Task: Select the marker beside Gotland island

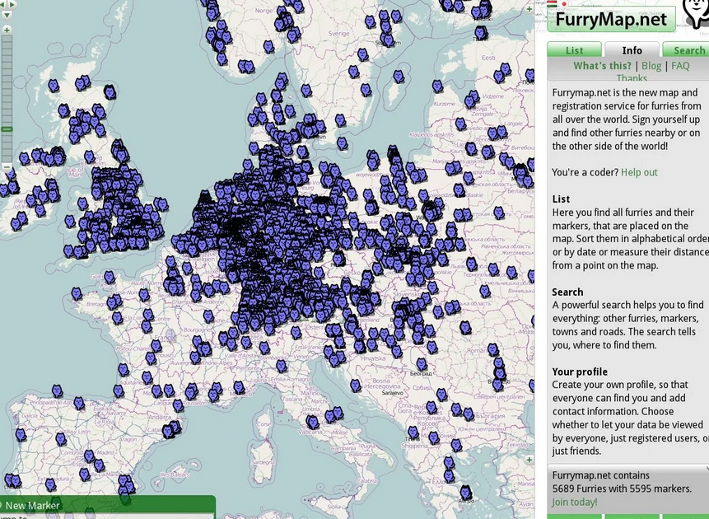Action: tap(399, 77)
